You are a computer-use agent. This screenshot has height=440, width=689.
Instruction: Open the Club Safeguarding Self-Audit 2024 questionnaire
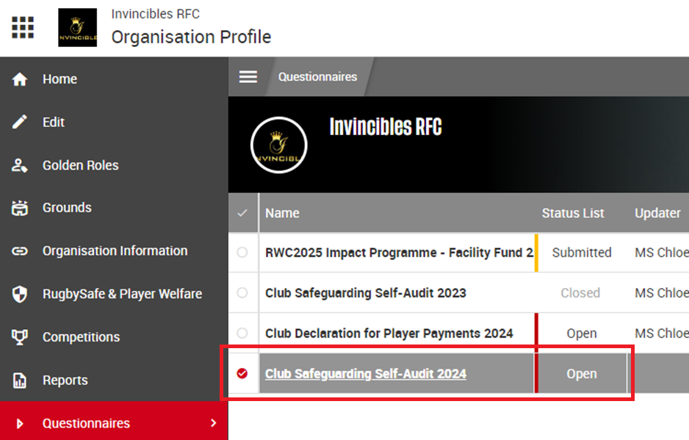click(x=365, y=373)
